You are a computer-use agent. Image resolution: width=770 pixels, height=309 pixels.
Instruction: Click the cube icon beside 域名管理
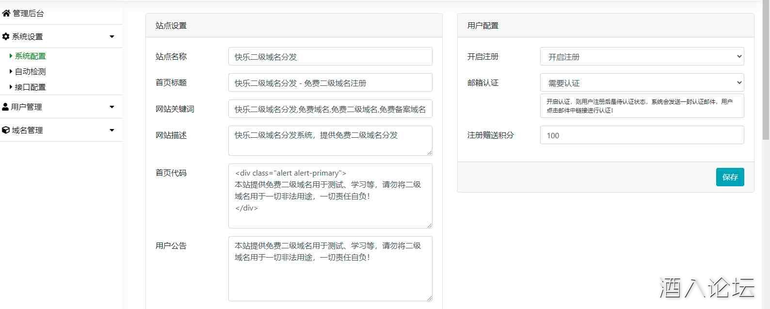tap(6, 130)
